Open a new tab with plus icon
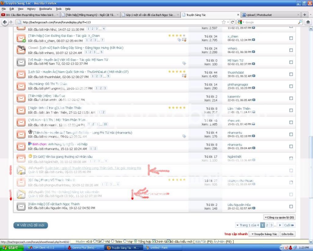 (305, 15)
